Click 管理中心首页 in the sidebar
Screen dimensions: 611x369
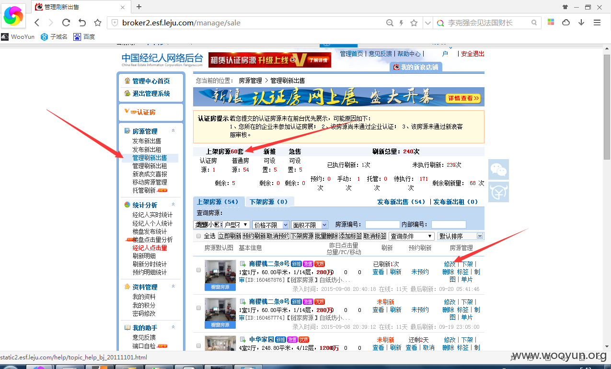(151, 81)
